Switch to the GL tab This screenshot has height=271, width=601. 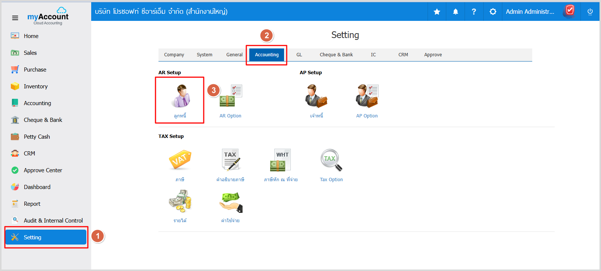(299, 55)
